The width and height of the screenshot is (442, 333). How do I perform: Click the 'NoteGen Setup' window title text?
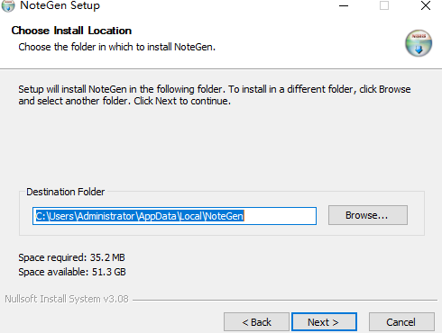60,5
